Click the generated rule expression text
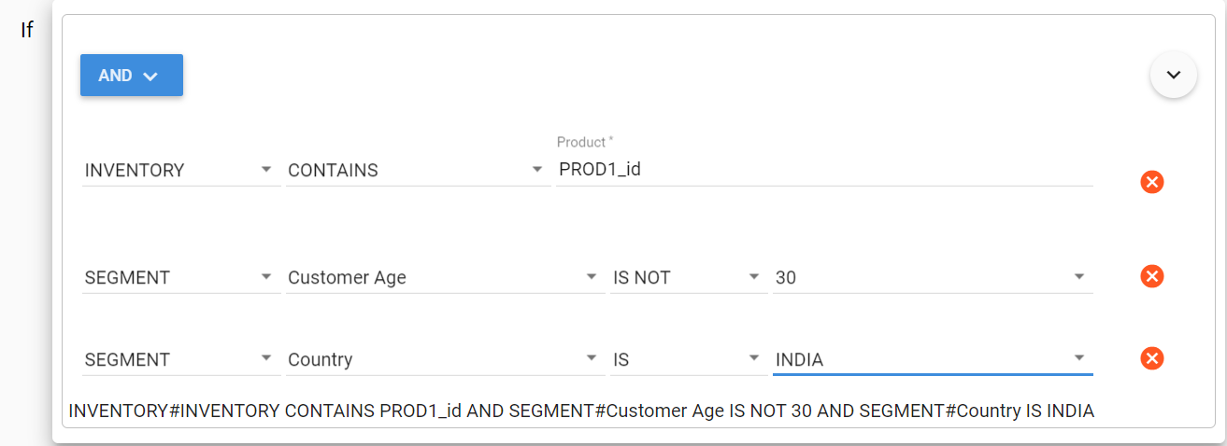Image resolution: width=1227 pixels, height=446 pixels. pyautogui.click(x=581, y=411)
